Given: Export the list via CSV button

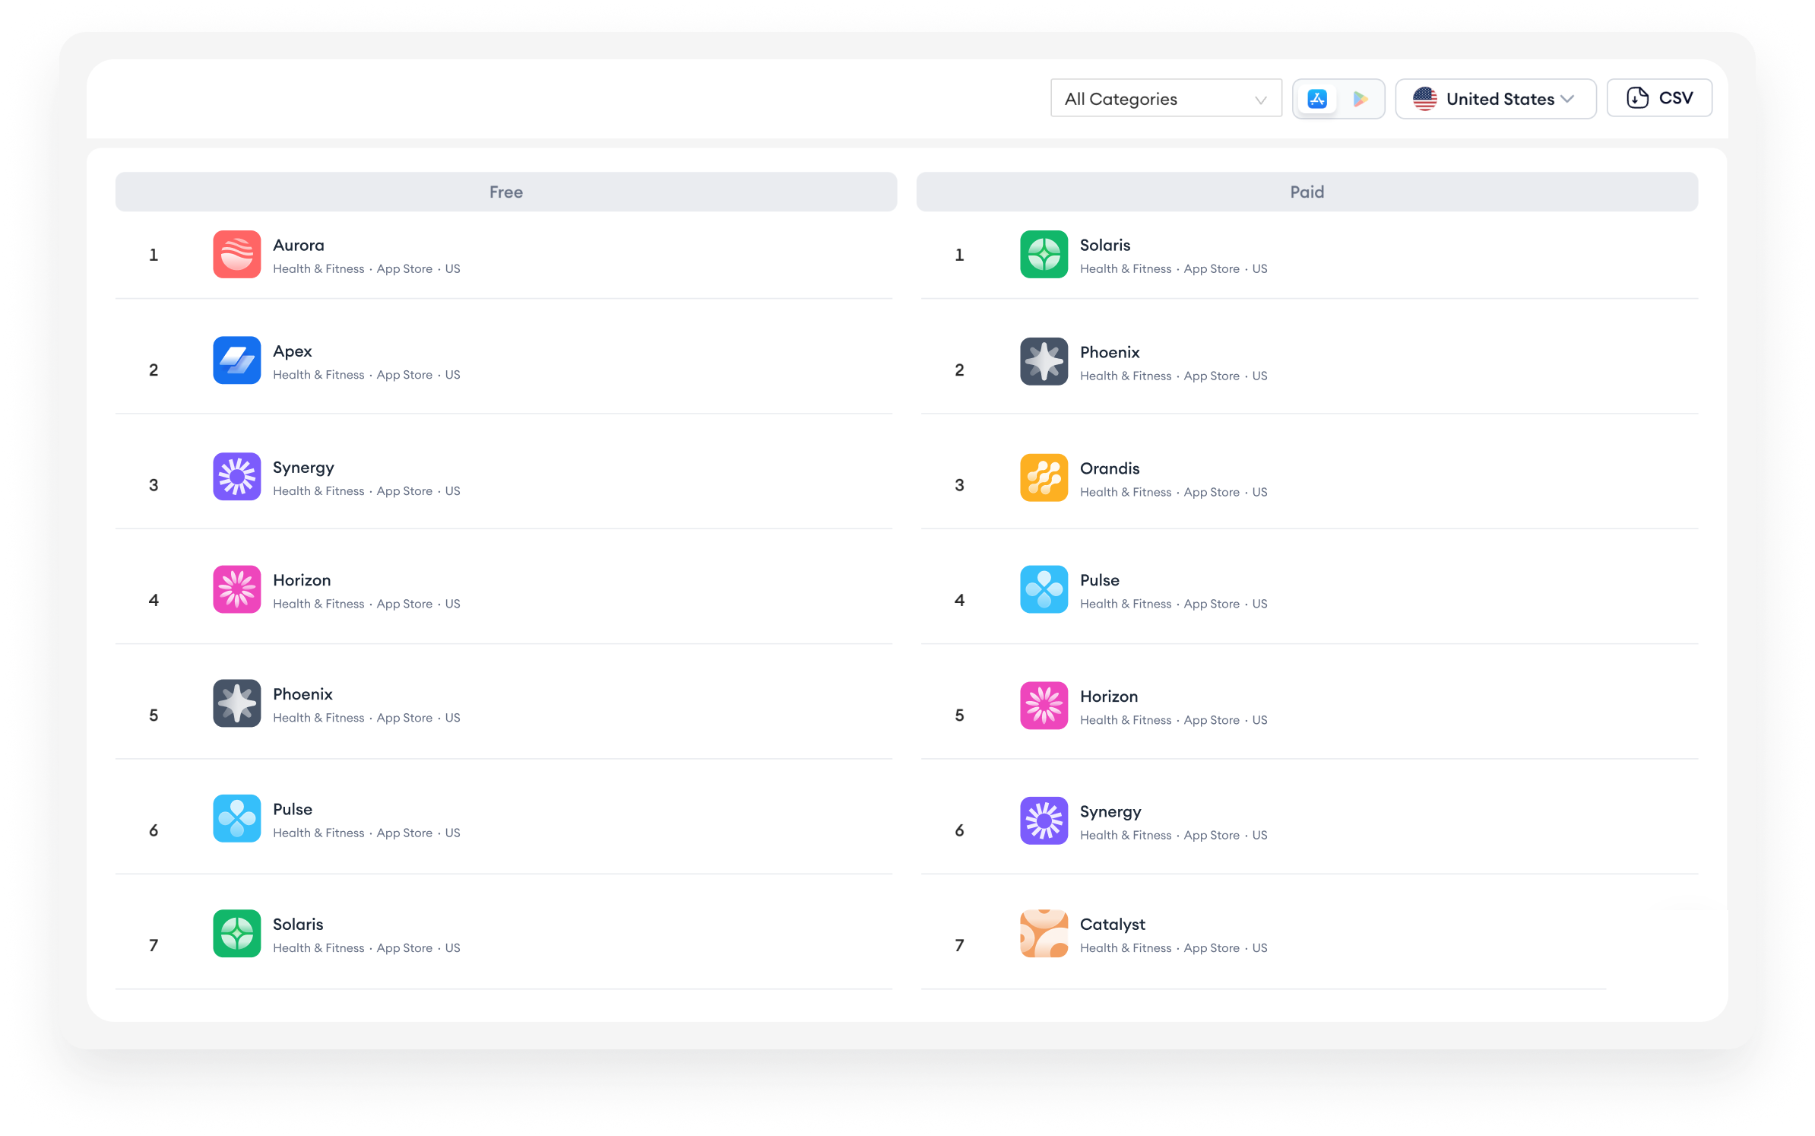Looking at the screenshot, I should 1659,98.
